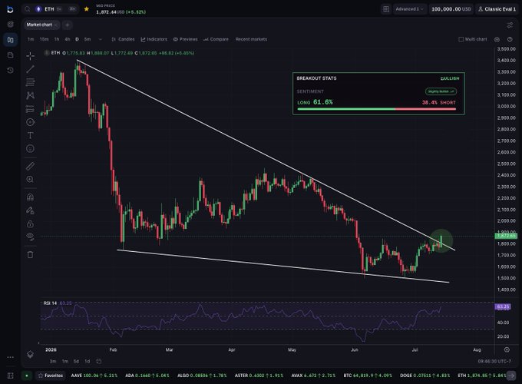Switch to the Market chart tab

pos(39,25)
